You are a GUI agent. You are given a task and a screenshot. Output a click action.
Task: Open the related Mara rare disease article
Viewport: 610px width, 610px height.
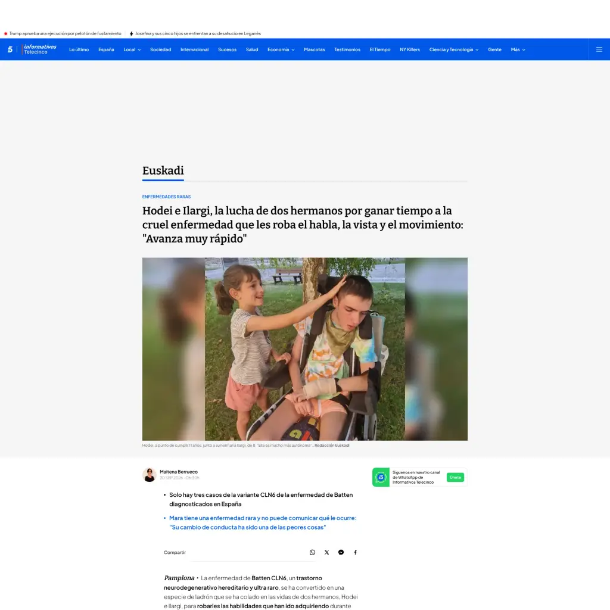click(x=263, y=522)
